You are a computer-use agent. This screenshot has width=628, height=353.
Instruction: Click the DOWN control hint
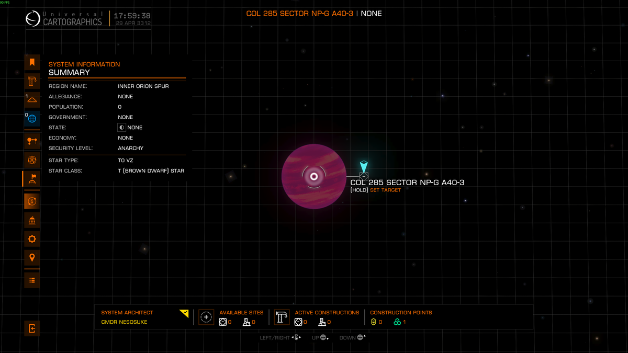tap(353, 338)
